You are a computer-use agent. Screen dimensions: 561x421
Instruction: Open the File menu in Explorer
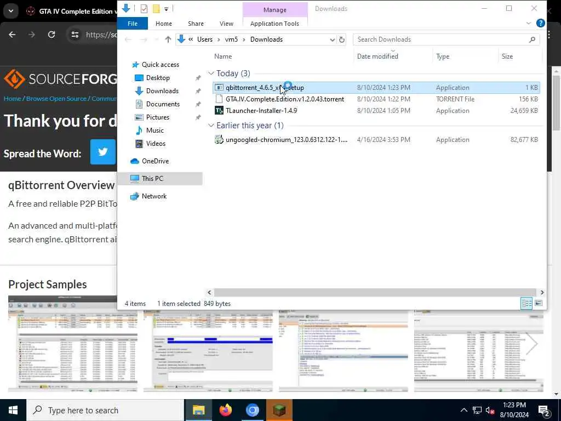tap(133, 24)
